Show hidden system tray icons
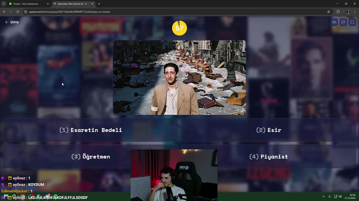Screen dimensions: 359x201 (323, 197)
